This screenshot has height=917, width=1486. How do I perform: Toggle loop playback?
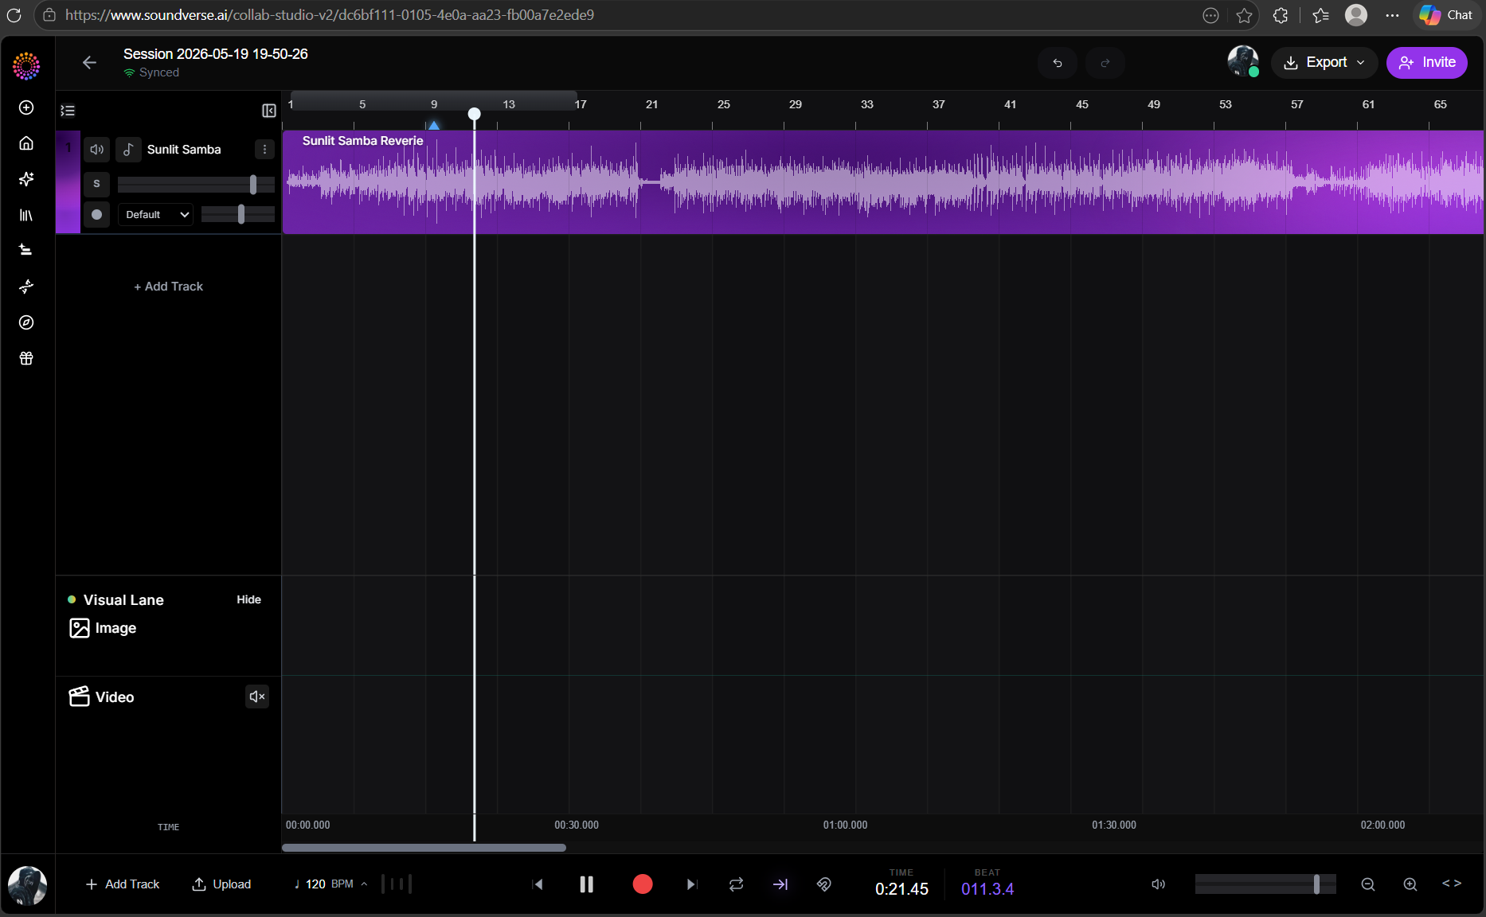point(736,884)
